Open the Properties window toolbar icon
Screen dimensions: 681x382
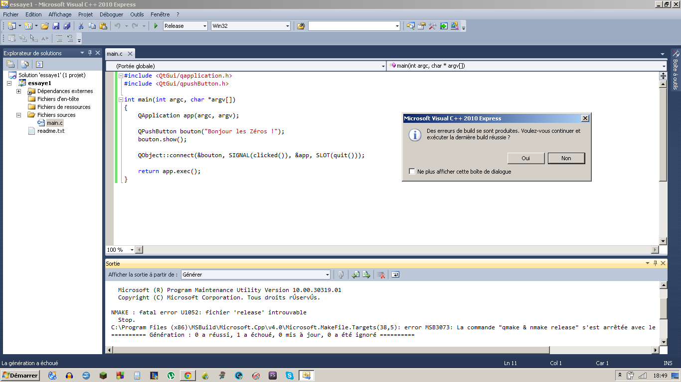(x=422, y=26)
